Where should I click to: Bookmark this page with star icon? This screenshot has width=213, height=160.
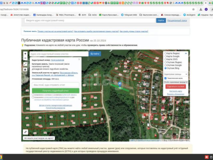193,9
